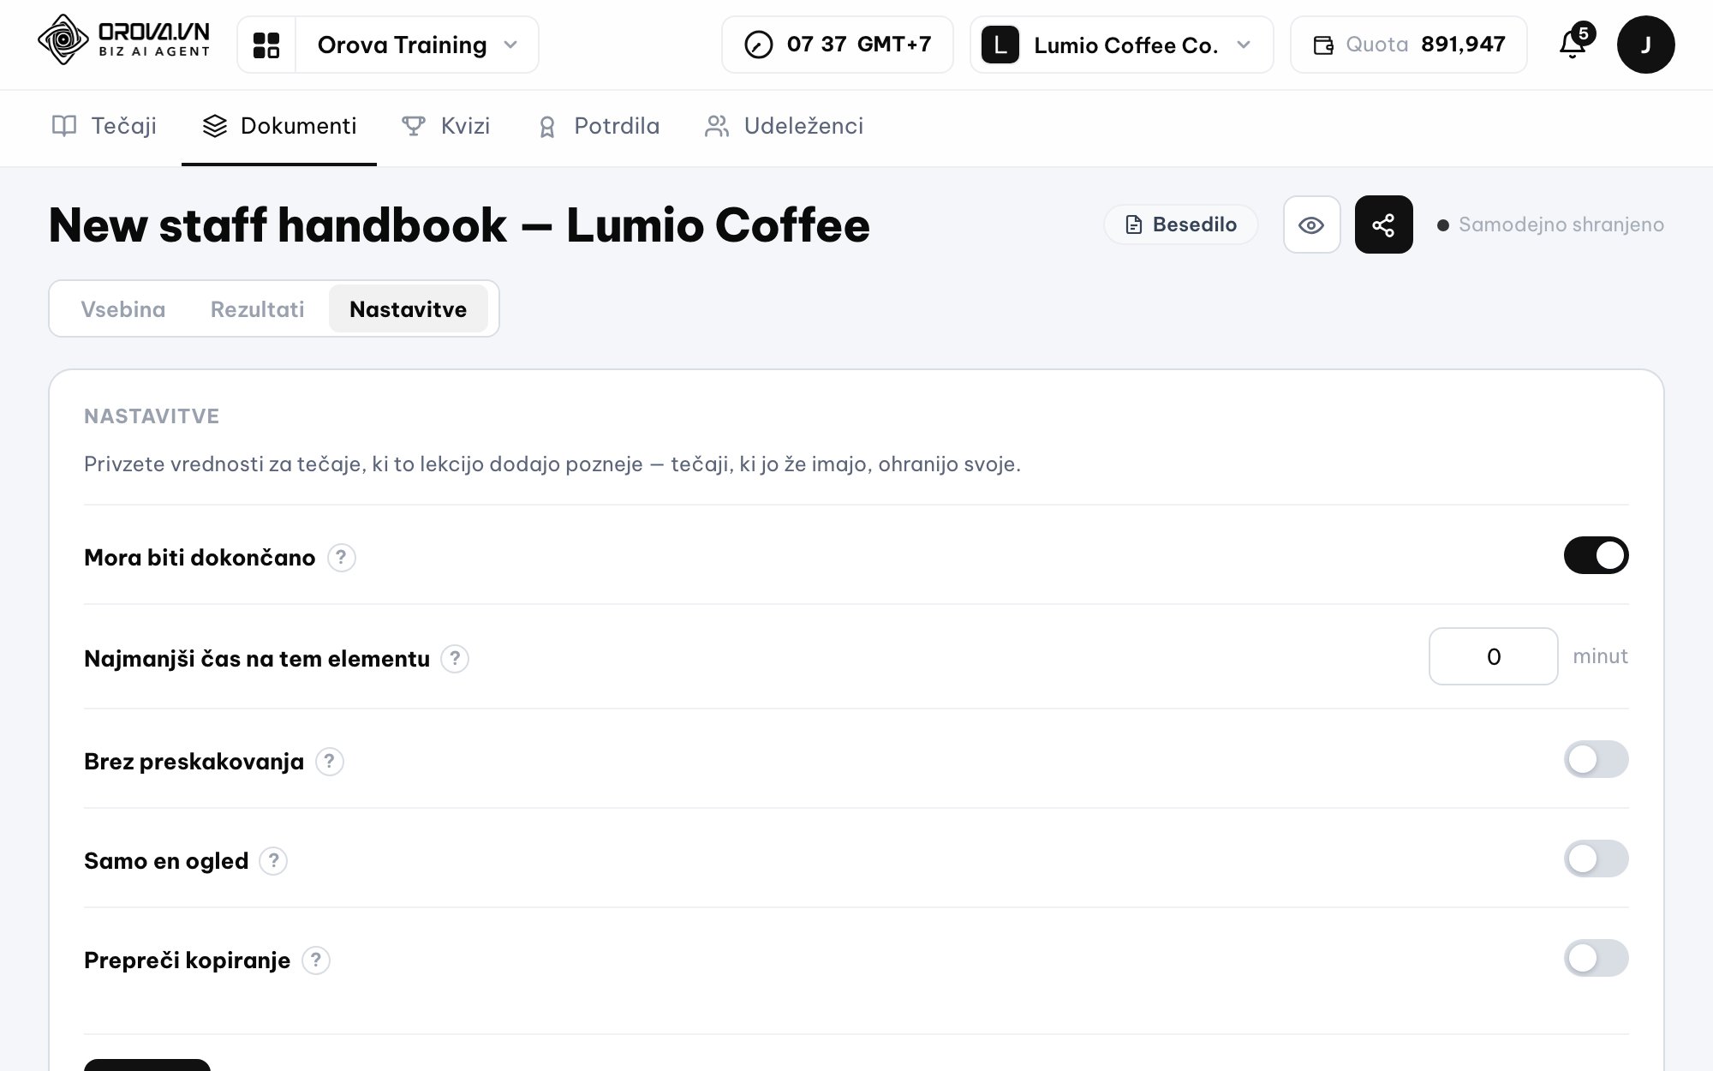
Task: Click the Orova.vn logo
Action: click(x=123, y=40)
